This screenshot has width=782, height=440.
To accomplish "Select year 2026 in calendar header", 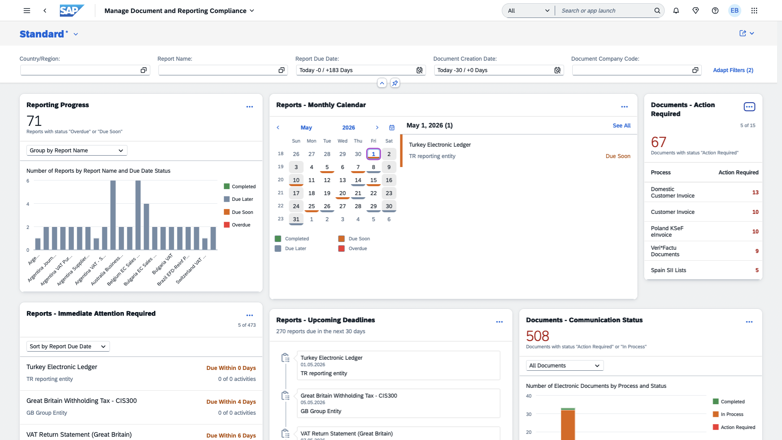I will (349, 128).
